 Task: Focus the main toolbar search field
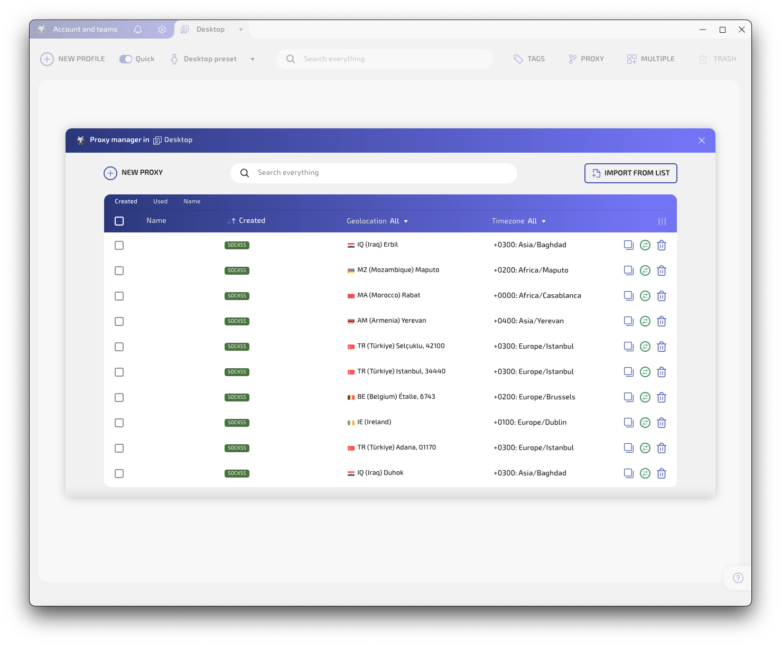click(x=385, y=59)
